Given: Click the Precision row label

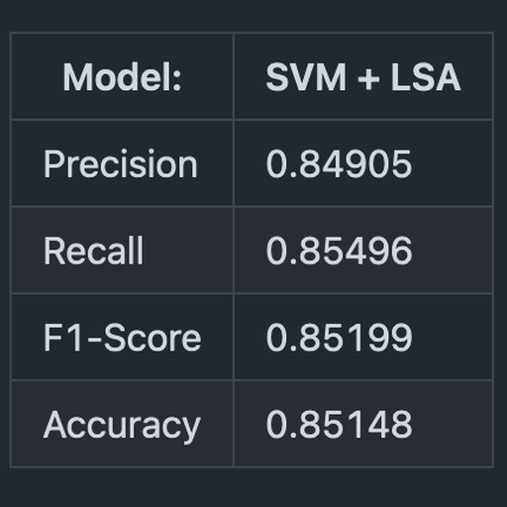Looking at the screenshot, I should (121, 163).
